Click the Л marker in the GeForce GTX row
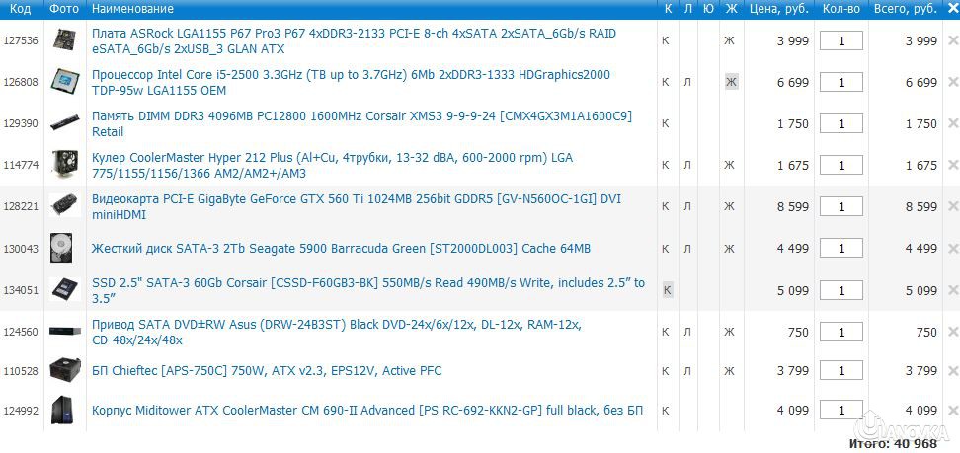This screenshot has height=453, width=960. [687, 206]
